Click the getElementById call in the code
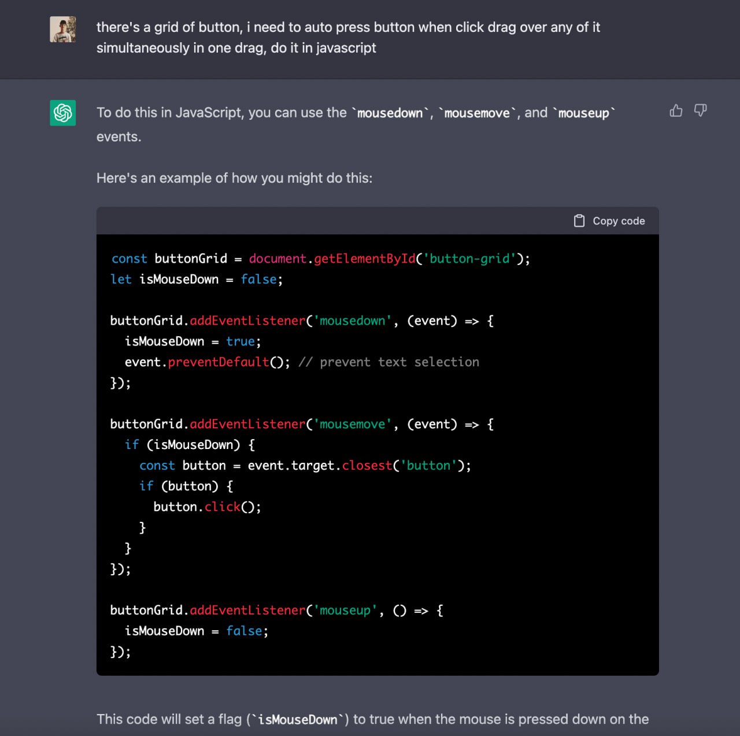The width and height of the screenshot is (740, 736). [x=364, y=259]
